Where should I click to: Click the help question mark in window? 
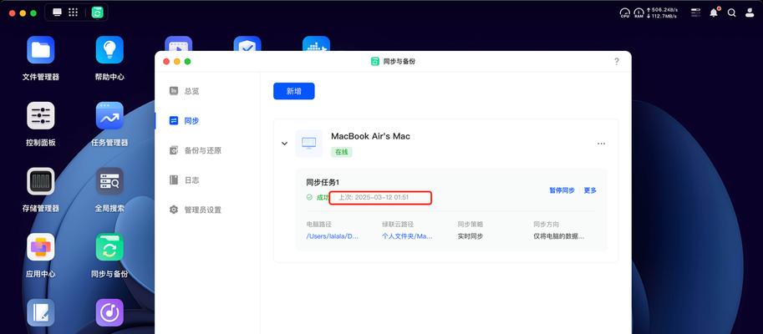pos(617,61)
